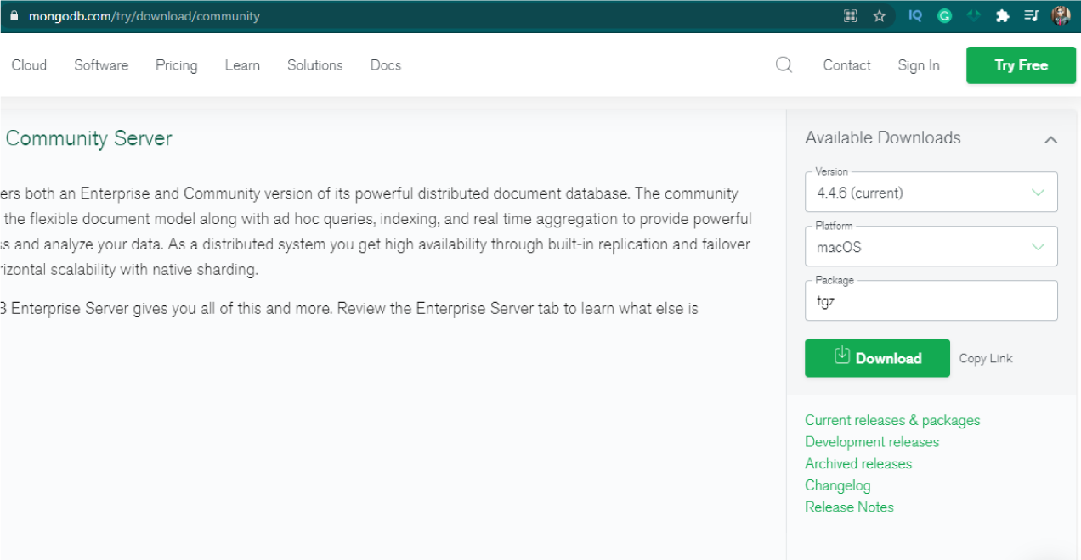Open the IQ browser extension
The height and width of the screenshot is (560, 1081).
point(915,16)
